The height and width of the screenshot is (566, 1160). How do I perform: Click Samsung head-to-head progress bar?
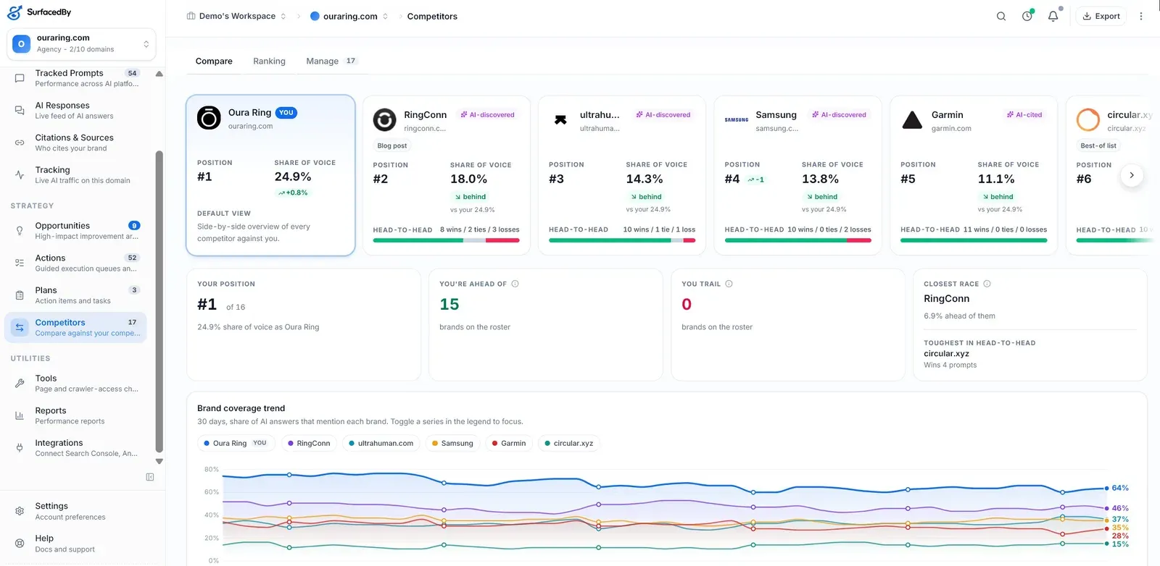797,240
